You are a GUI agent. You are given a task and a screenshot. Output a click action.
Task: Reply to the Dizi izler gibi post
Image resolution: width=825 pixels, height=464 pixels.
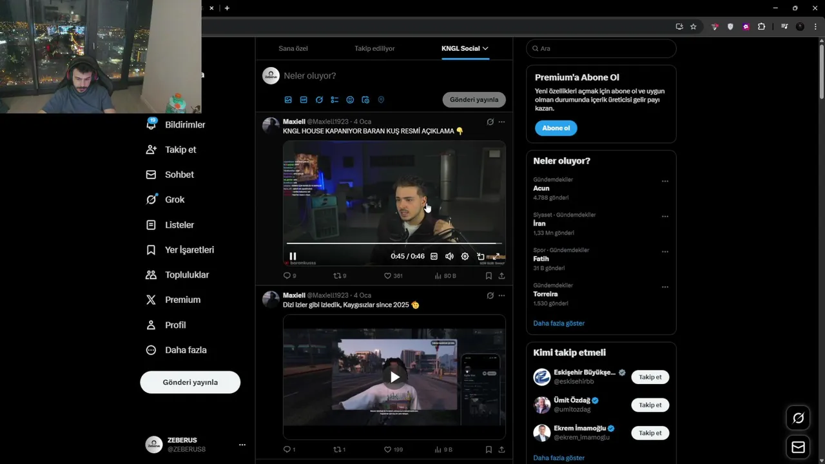pyautogui.click(x=289, y=449)
